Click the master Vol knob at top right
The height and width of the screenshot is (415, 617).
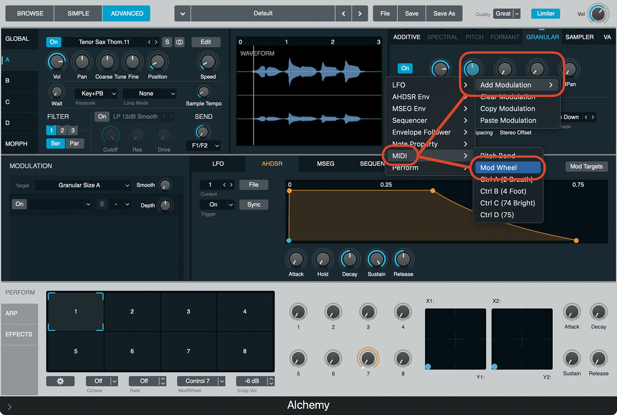(x=597, y=14)
